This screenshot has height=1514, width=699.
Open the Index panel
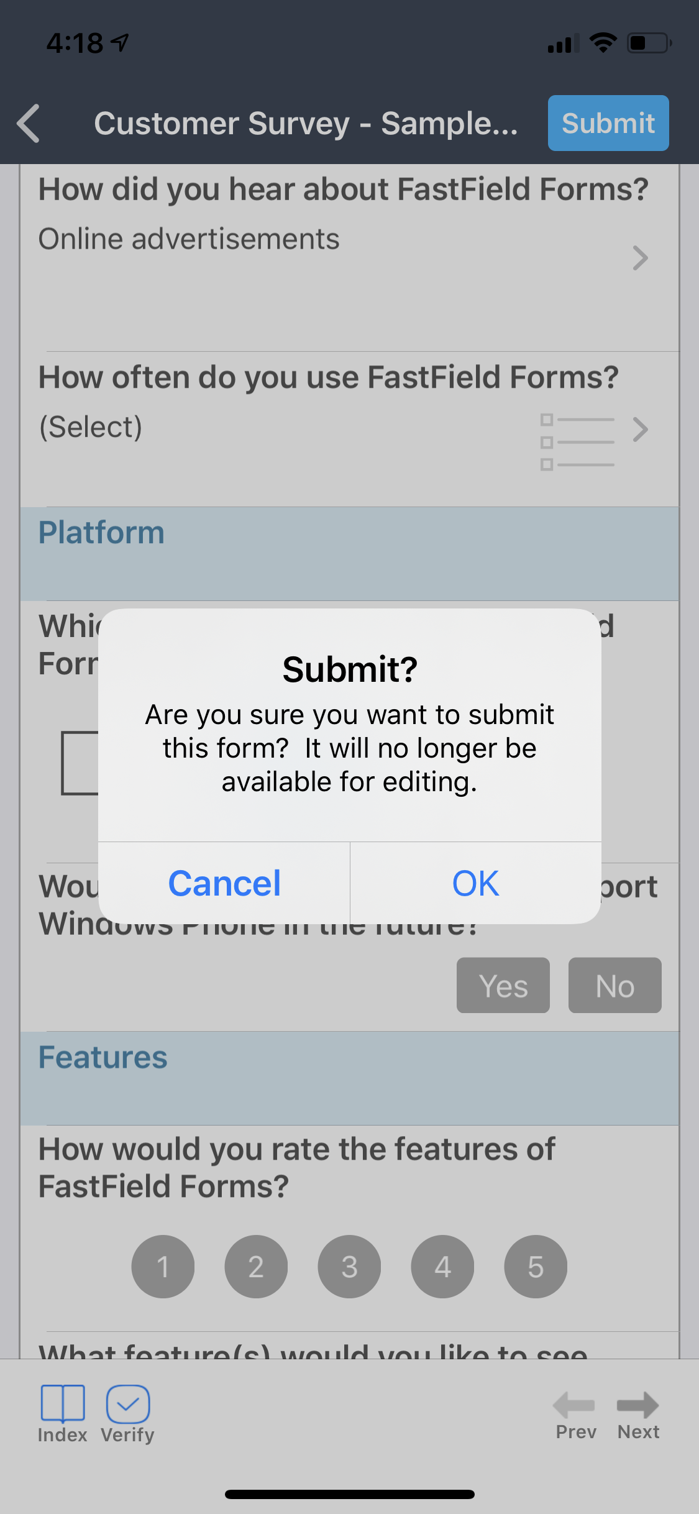coord(62,1410)
